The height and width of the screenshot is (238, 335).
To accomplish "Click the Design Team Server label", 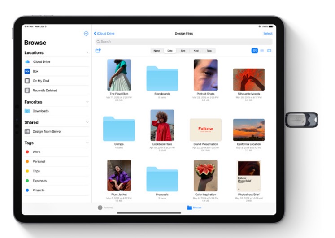I will click(47, 131).
